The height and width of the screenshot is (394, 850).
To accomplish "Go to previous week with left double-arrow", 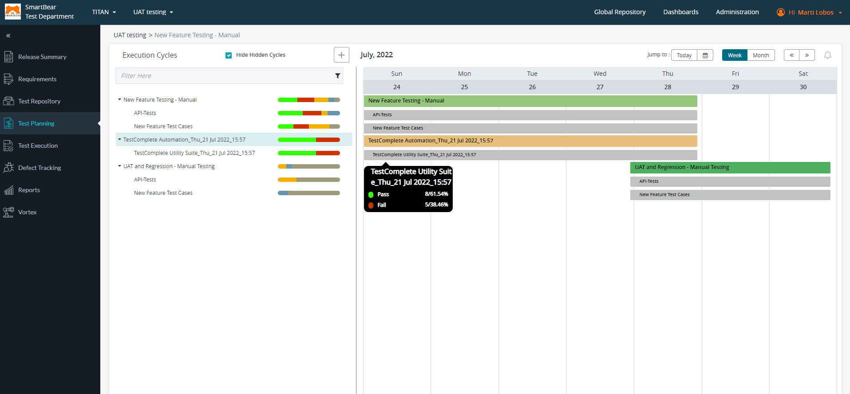I will click(791, 55).
